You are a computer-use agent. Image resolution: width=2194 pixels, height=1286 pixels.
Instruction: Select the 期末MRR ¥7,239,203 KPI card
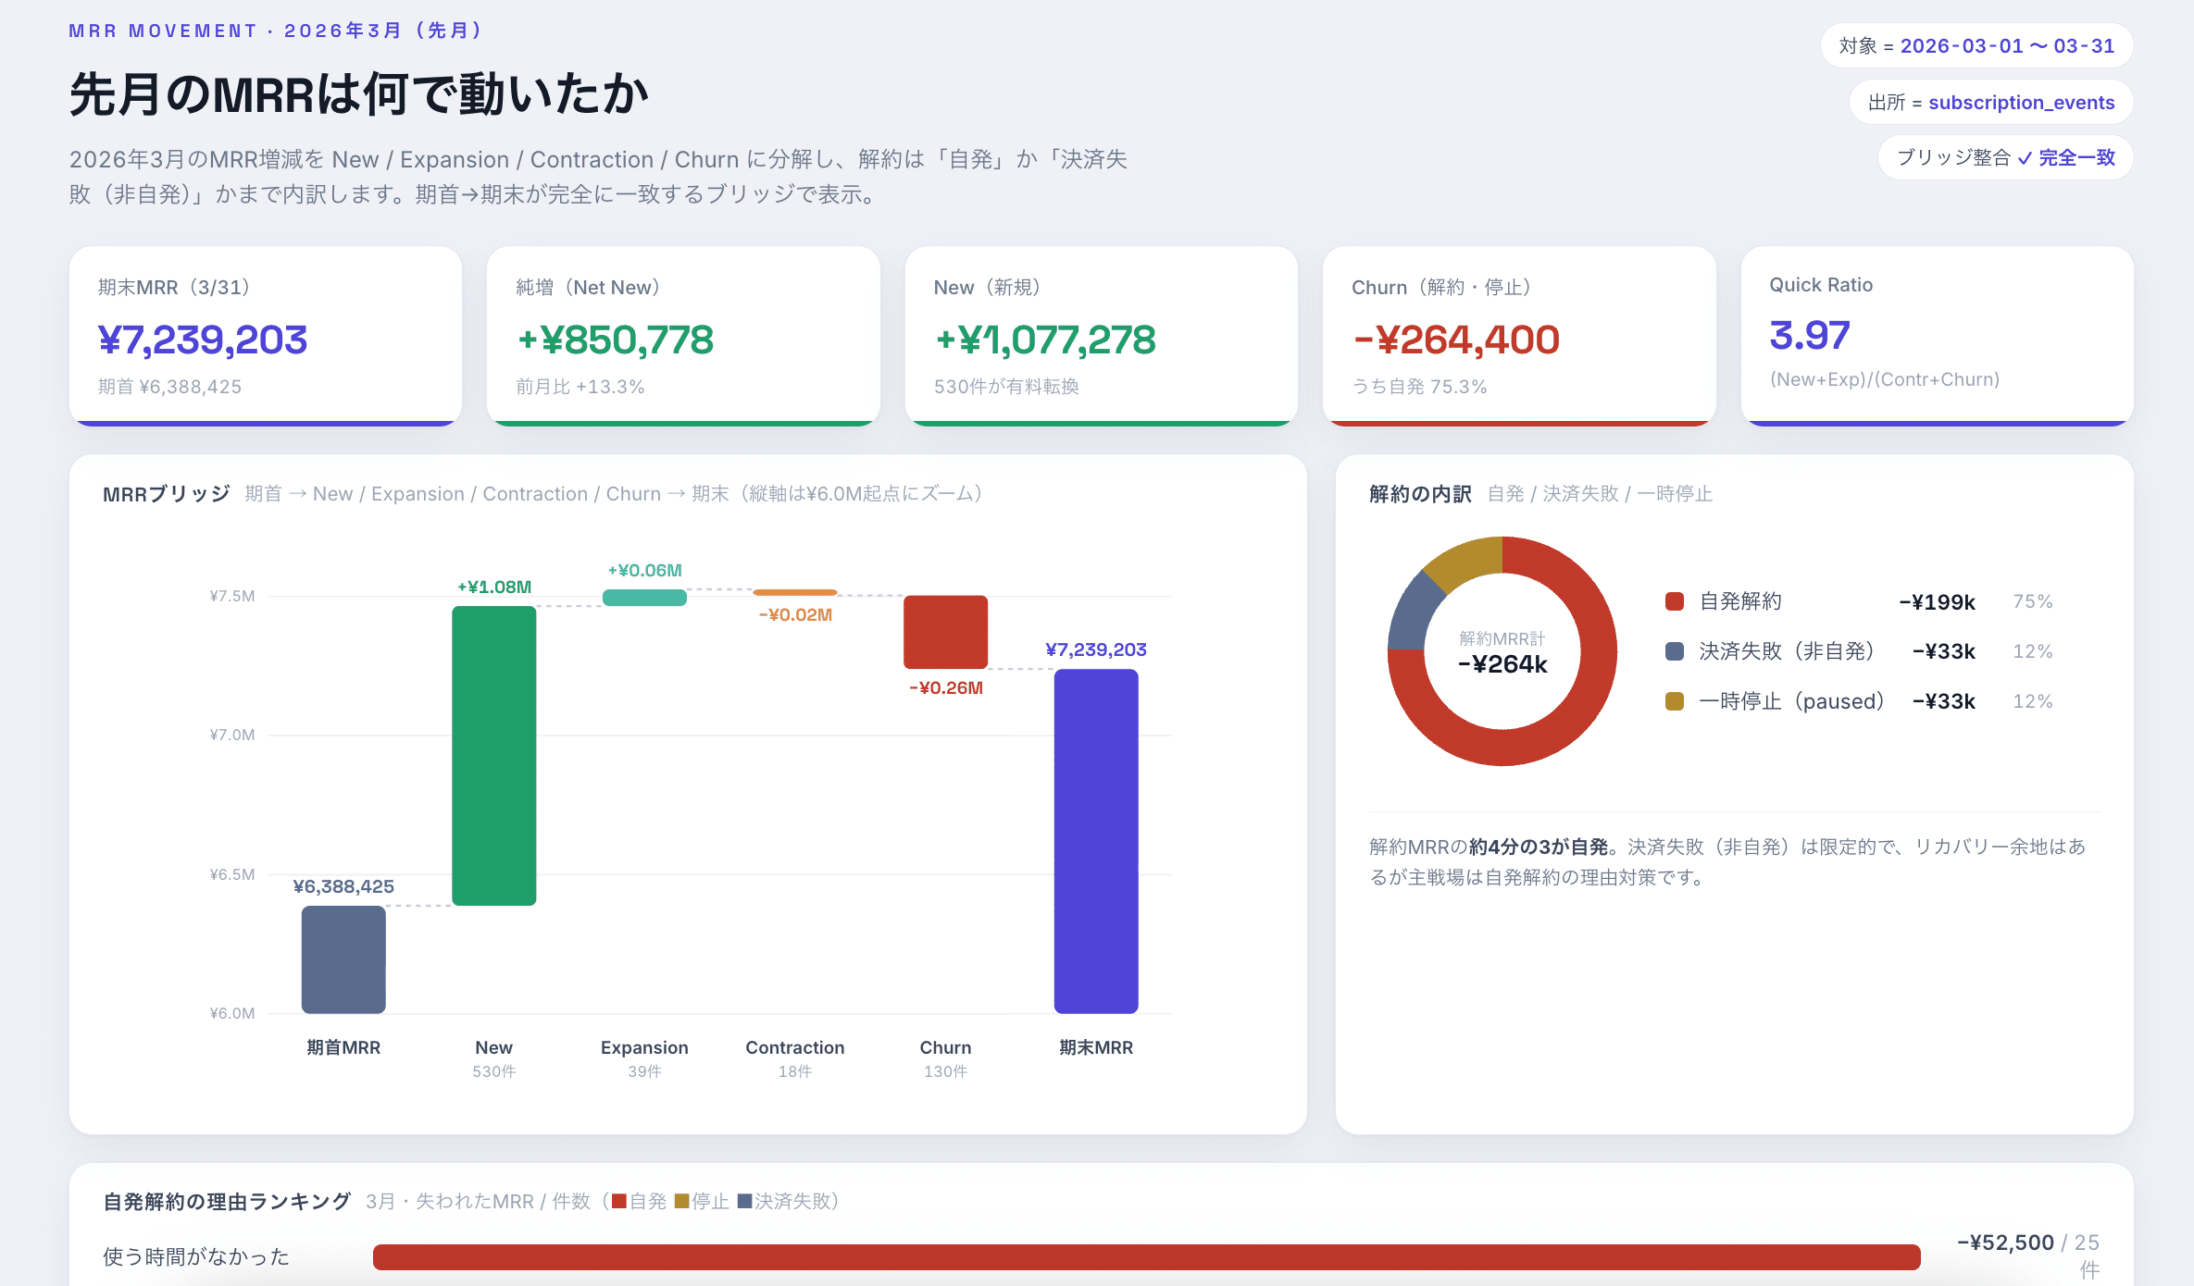pos(266,336)
